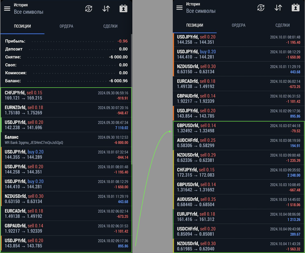
Task: Switch to ПОЗИЦИИ tab in left screen
Action: (x=22, y=26)
